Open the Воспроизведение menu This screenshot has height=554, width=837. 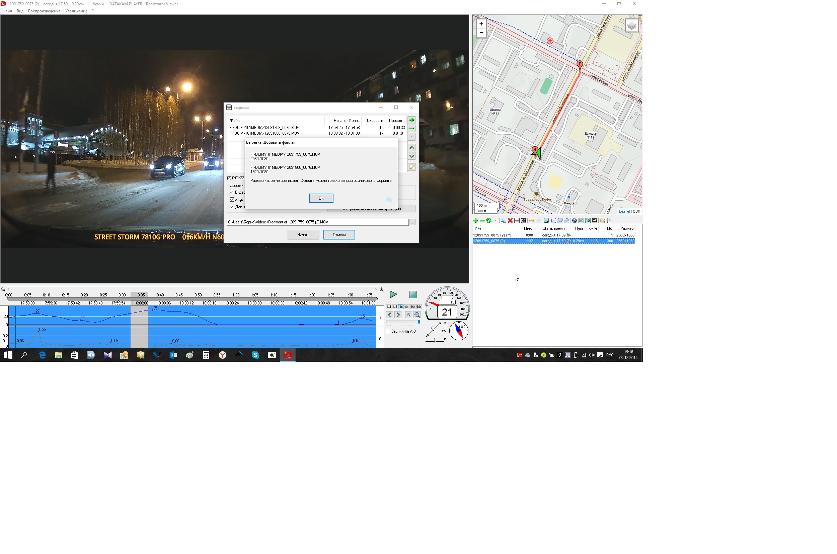(44, 11)
